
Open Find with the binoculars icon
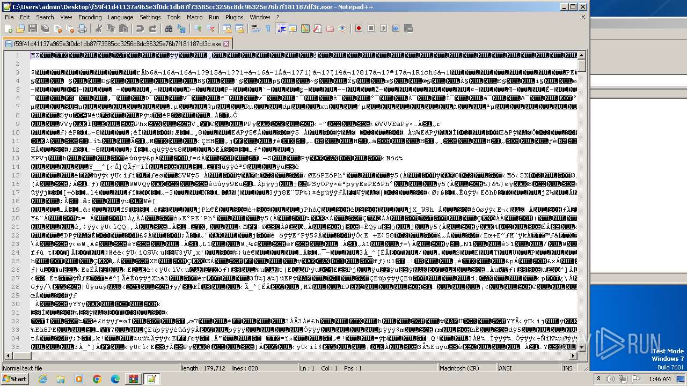pyautogui.click(x=169, y=28)
